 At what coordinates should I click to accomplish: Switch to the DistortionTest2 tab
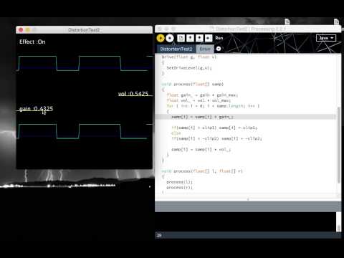click(x=176, y=49)
